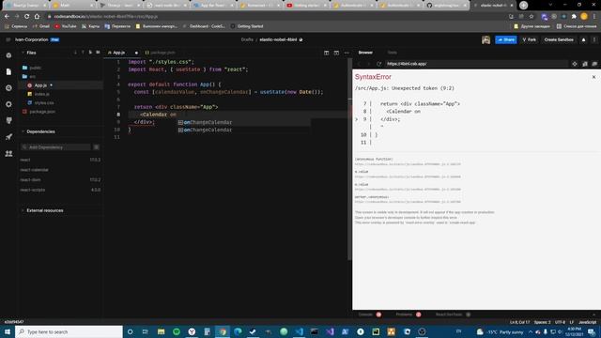Click the blue Share button
The width and height of the screenshot is (601, 338).
[506, 39]
